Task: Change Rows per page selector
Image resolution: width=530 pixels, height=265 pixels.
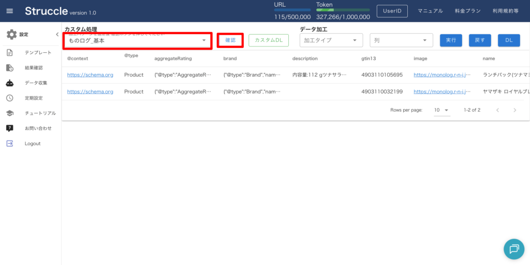Action: pos(441,110)
